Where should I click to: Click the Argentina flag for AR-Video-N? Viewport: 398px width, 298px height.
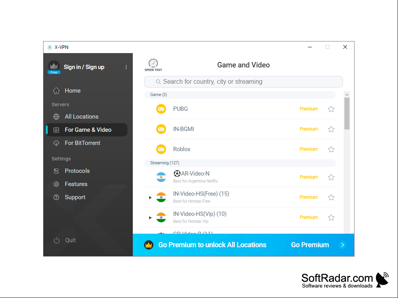161,177
